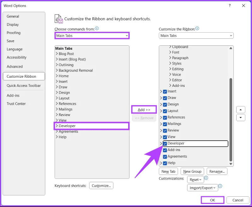Viewport: 252px width, 207px height.
Task: Click the info icon beside Customize the Ribbon
Action: click(197, 29)
